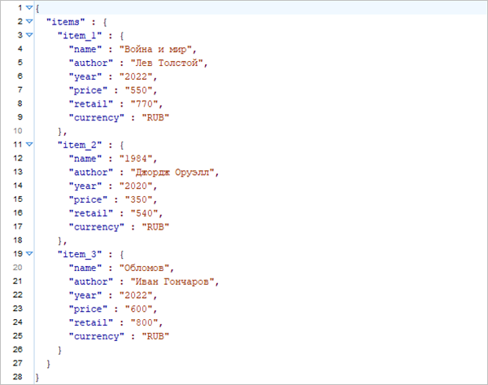
Task: Collapse the "item_1" block
Action: click(29, 35)
